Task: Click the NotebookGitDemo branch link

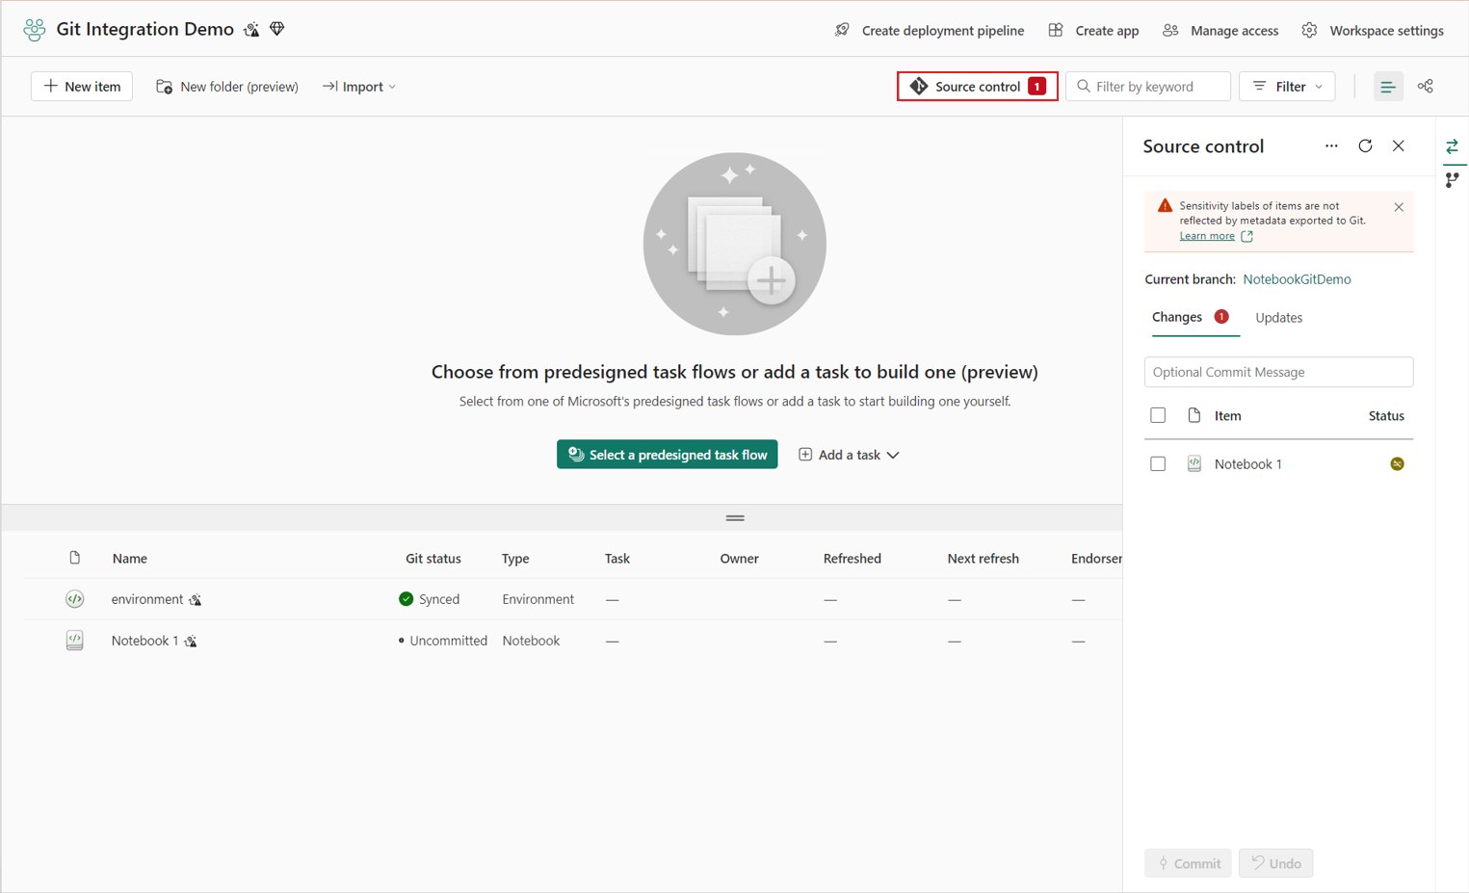Action: 1297,279
